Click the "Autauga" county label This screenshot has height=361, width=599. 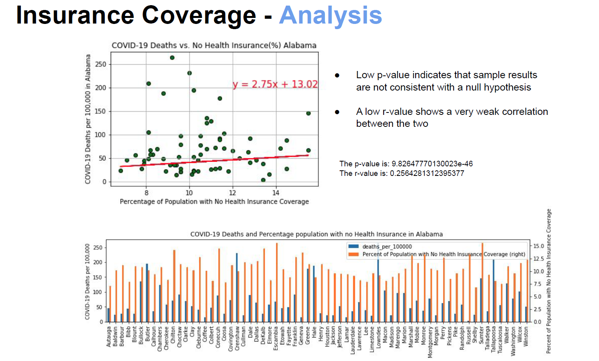pyautogui.click(x=109, y=337)
